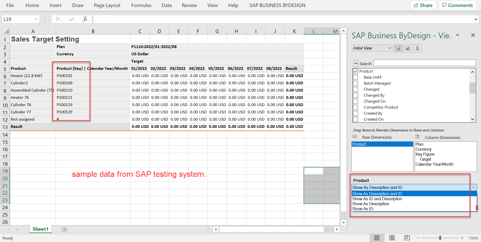Click the sheet scroll up arrow
The width and height of the screenshot is (481, 242).
[x=344, y=31]
